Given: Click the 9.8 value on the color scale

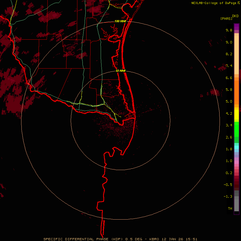Looking at the screenshot, I should pyautogui.click(x=229, y=30).
